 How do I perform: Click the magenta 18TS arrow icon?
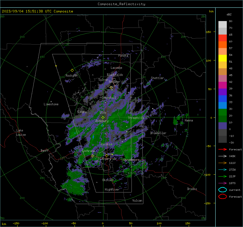pyautogui.click(x=222, y=183)
